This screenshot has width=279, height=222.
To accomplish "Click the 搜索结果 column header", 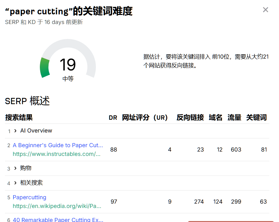I will pos(19,118).
